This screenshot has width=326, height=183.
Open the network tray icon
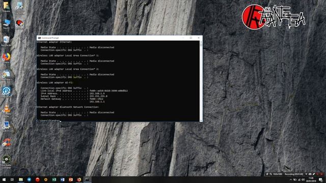point(299,179)
